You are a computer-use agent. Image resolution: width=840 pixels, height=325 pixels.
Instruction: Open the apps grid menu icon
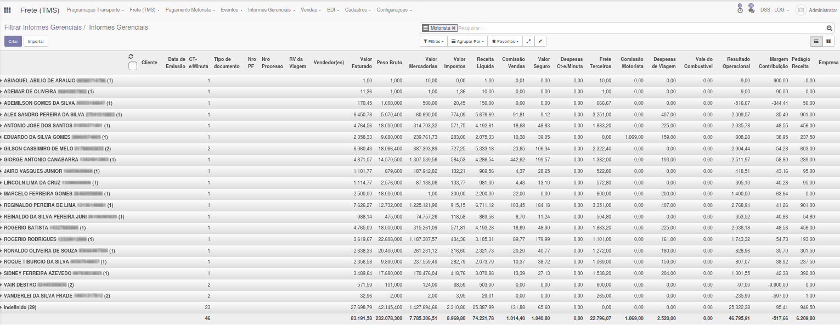tap(7, 10)
